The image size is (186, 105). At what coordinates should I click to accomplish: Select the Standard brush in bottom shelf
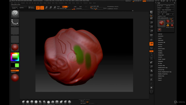(x=57, y=102)
